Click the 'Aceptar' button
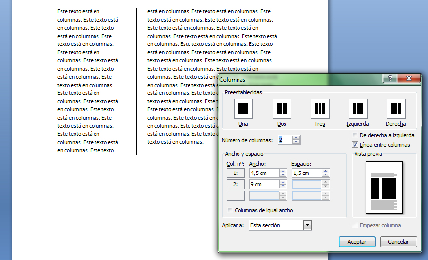Viewport: 428px width, 260px height. 357,242
